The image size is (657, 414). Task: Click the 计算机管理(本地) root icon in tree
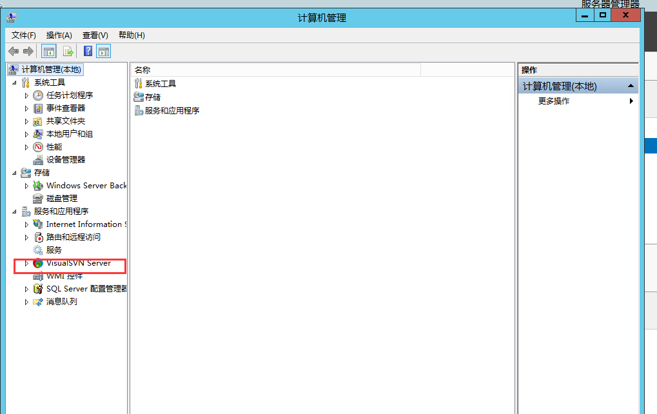pyautogui.click(x=14, y=69)
